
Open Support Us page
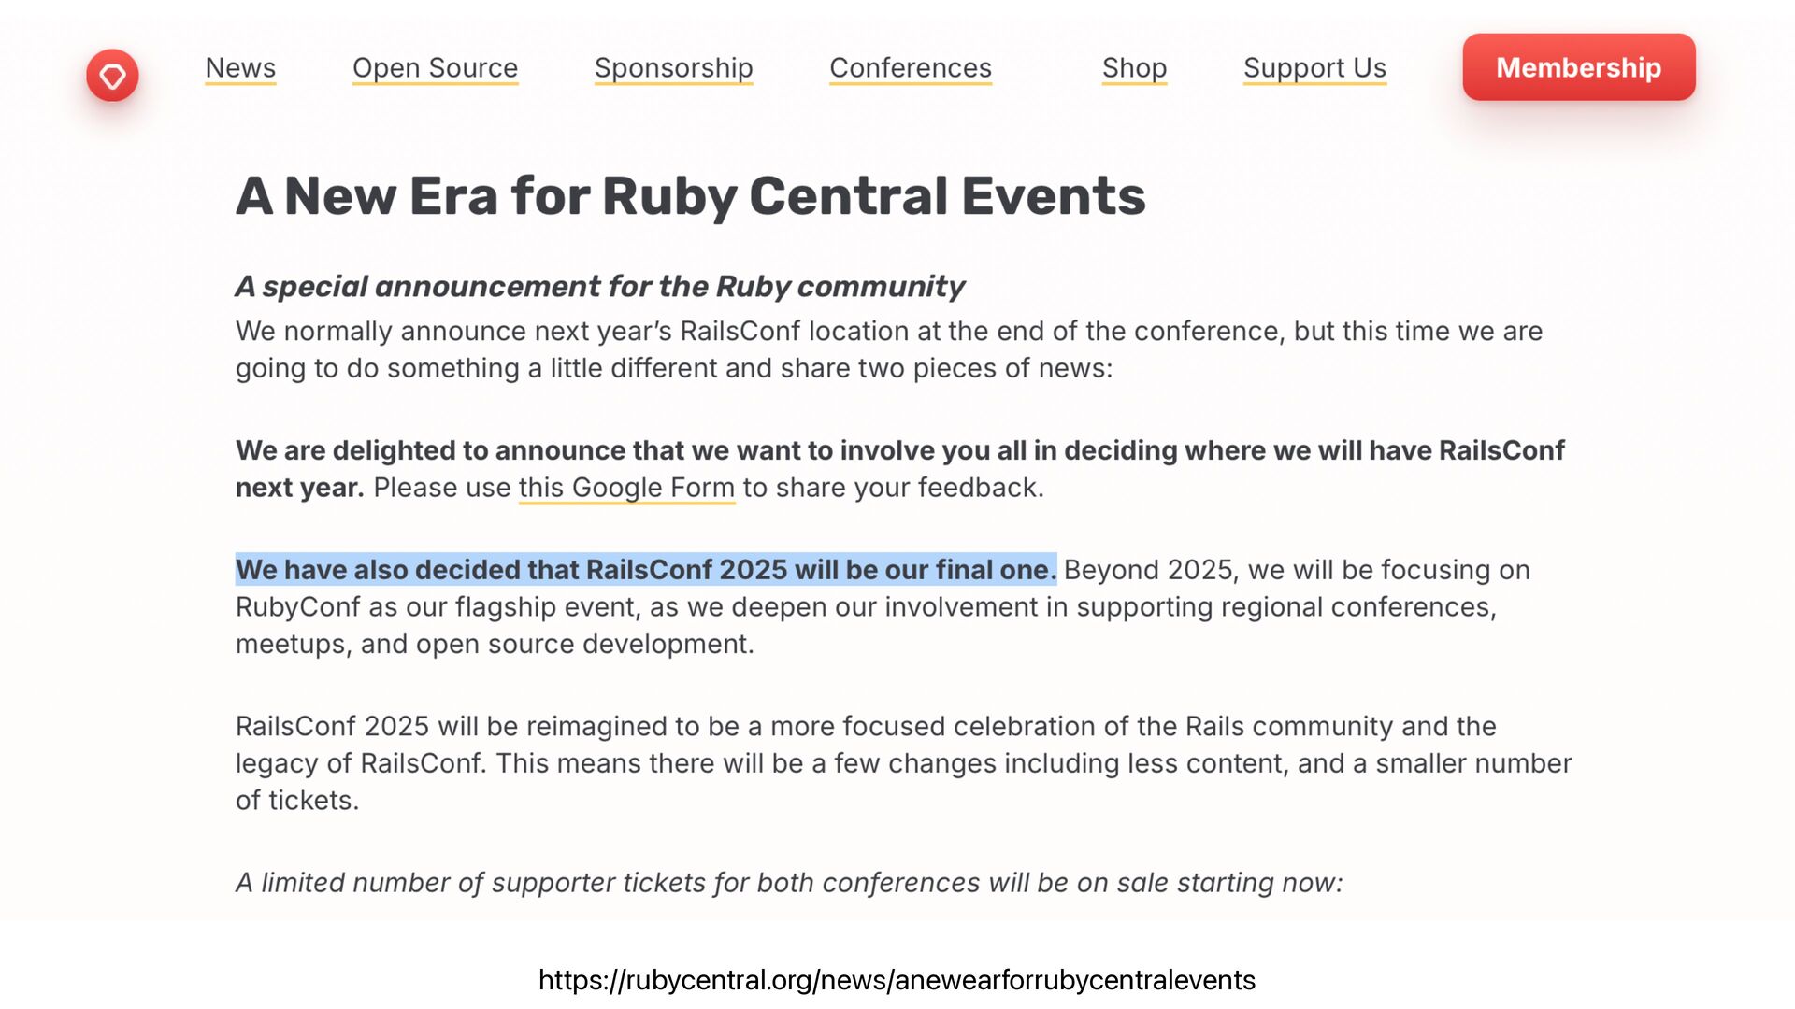pos(1314,68)
